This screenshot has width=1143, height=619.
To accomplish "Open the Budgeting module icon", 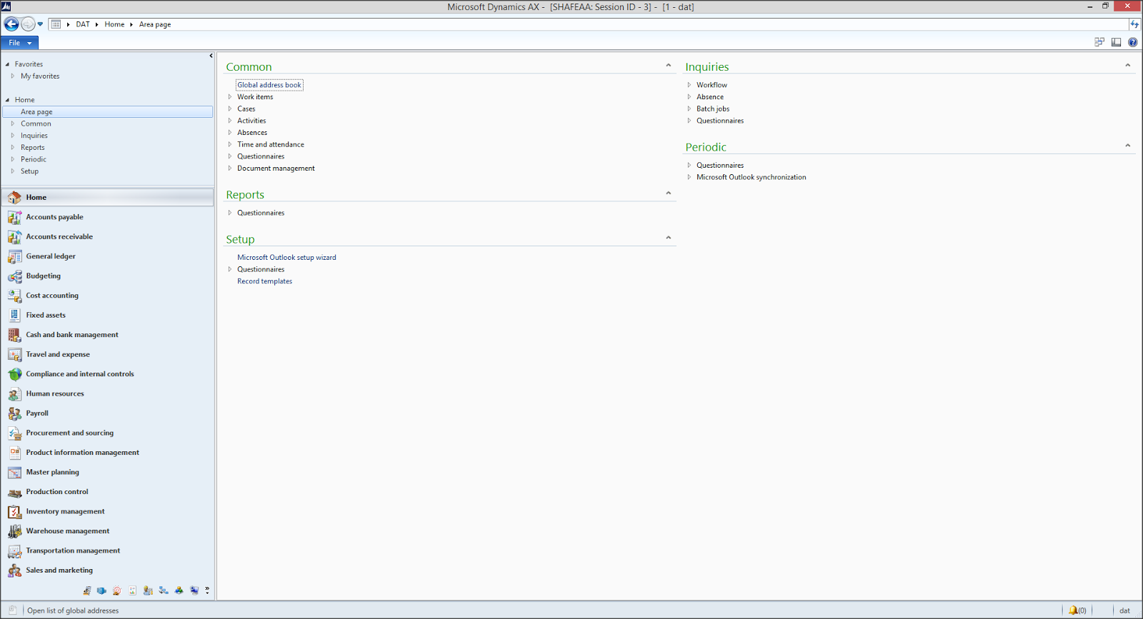I will (x=14, y=276).
